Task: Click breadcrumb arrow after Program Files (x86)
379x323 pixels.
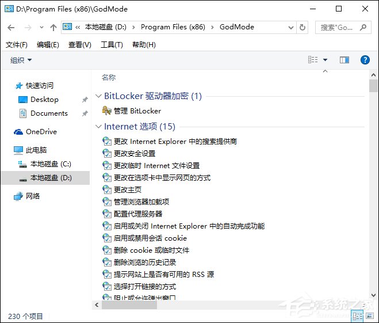Action: coord(212,27)
